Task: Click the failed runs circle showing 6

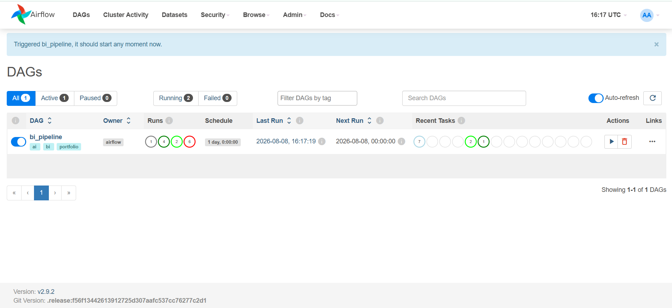Action: click(189, 142)
